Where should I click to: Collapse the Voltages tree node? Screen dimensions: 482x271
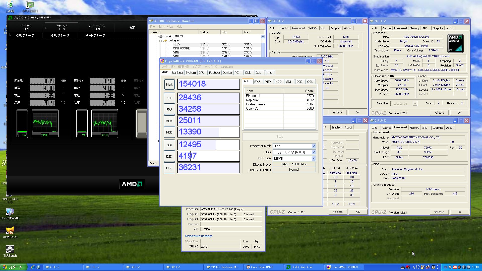[x=161, y=40]
